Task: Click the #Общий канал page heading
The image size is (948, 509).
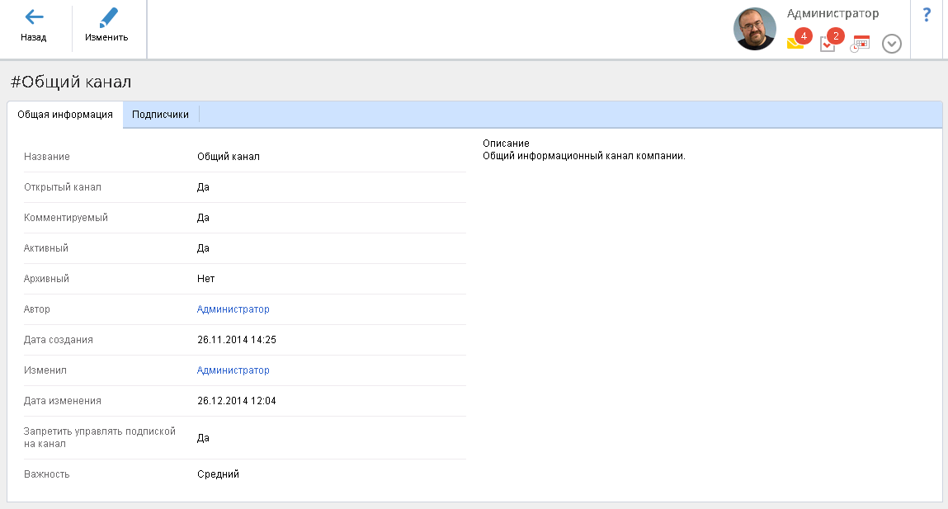Action: [71, 82]
